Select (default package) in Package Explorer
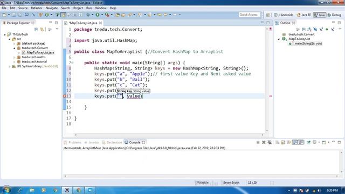Image resolution: width=345 pixels, height=194 pixels. click(33, 44)
